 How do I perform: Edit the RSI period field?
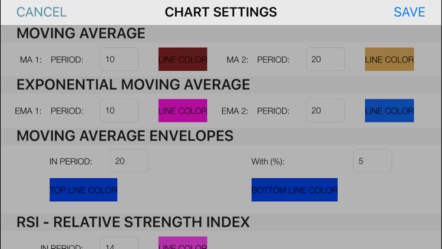[x=119, y=244]
